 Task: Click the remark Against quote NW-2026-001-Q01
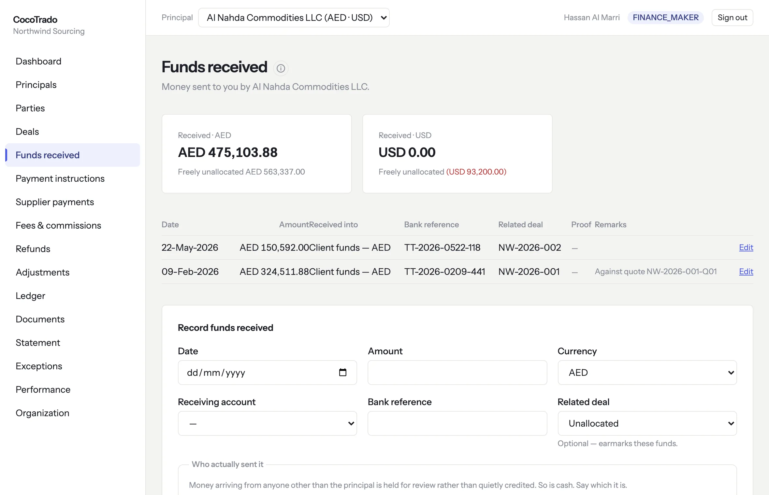(656, 272)
